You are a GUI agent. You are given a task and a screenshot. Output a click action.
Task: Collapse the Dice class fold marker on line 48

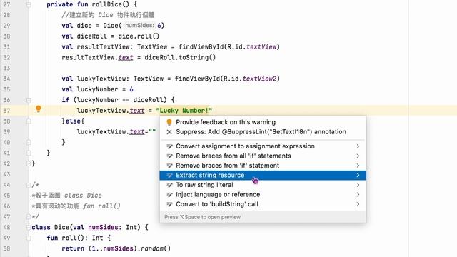[29, 227]
